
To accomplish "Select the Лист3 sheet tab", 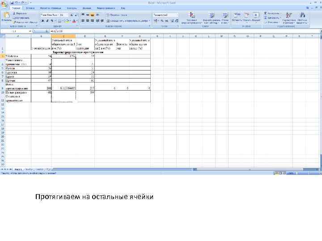I will click(x=39, y=170).
